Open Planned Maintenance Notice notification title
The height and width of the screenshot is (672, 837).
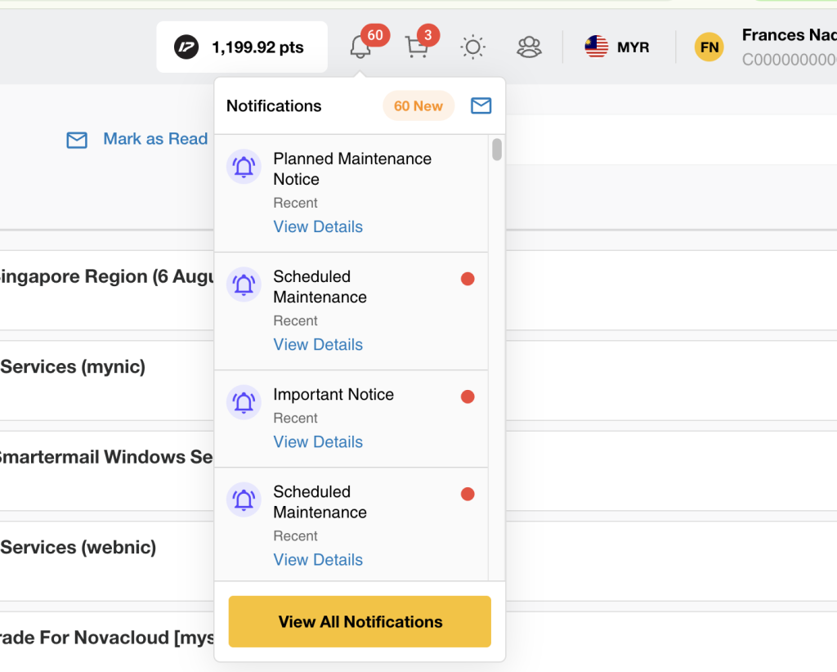click(x=352, y=168)
